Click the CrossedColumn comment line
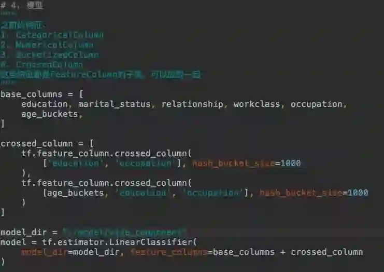The image size is (384, 272). (x=41, y=65)
